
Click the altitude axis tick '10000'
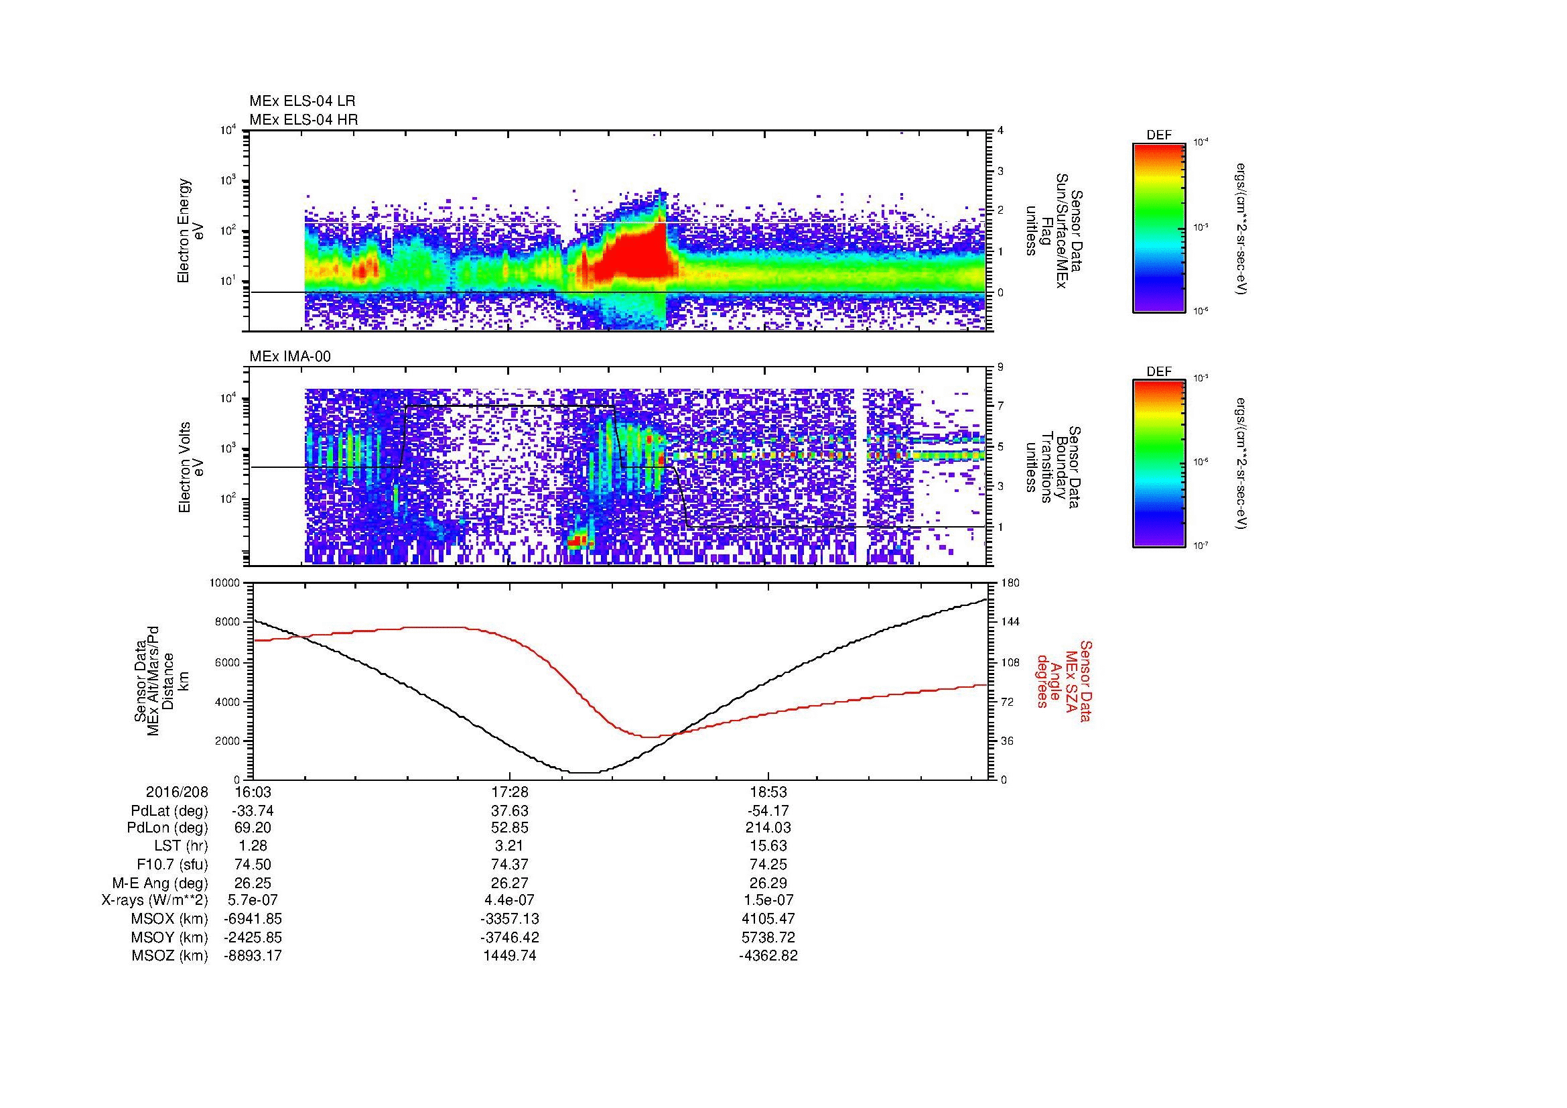pyautogui.click(x=226, y=583)
